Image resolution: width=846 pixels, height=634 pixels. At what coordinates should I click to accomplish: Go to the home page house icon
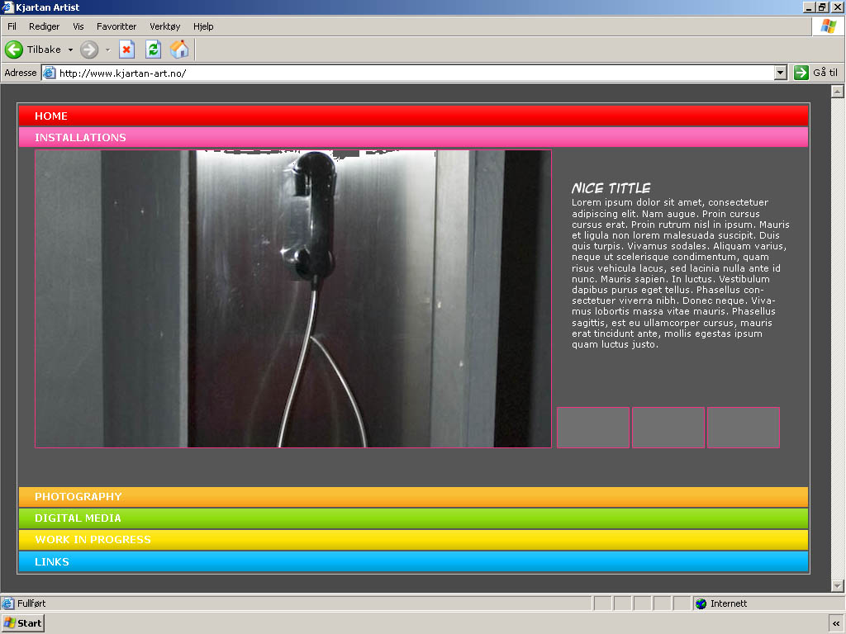[x=179, y=50]
